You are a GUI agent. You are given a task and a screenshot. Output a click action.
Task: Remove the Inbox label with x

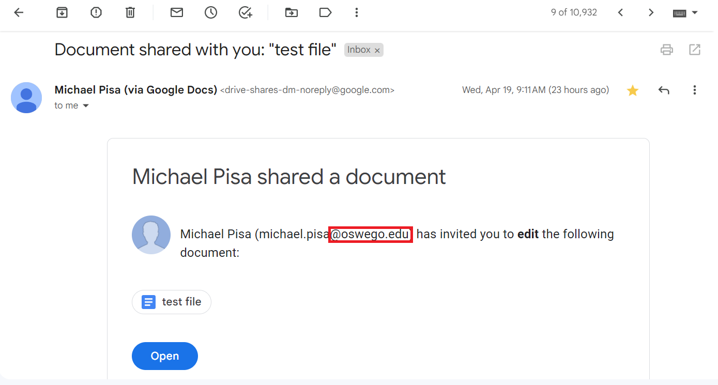pyautogui.click(x=377, y=50)
